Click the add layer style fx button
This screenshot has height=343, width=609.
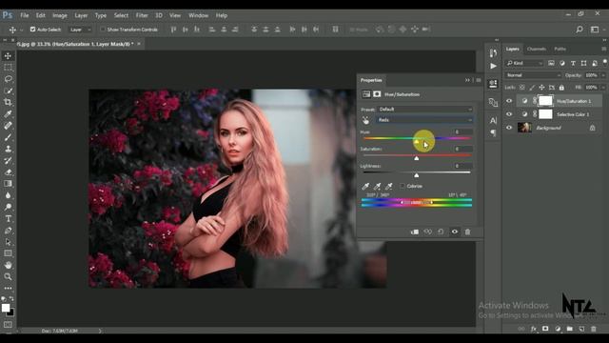533,329
